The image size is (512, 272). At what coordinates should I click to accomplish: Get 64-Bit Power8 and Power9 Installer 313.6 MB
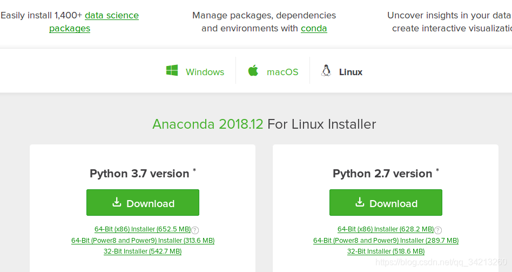click(x=143, y=241)
